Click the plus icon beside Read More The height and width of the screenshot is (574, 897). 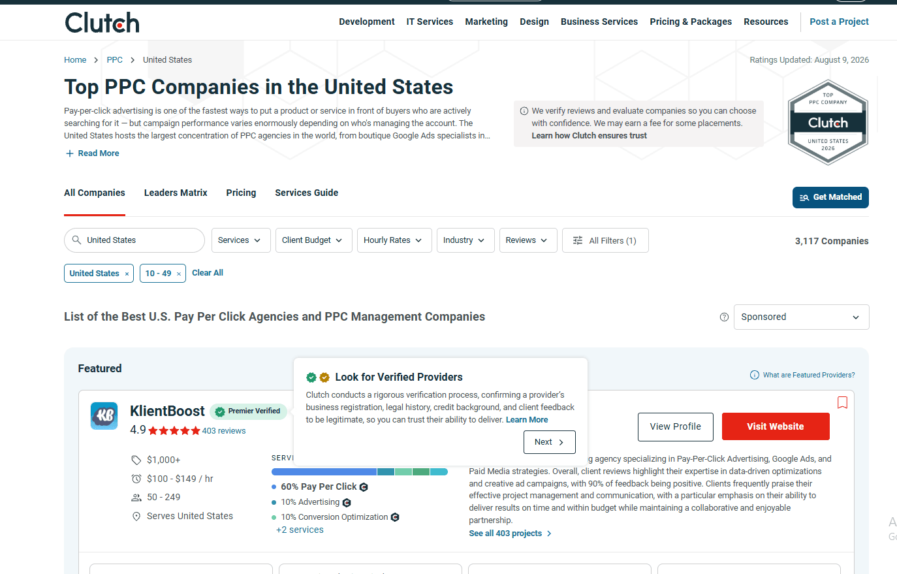coord(70,153)
